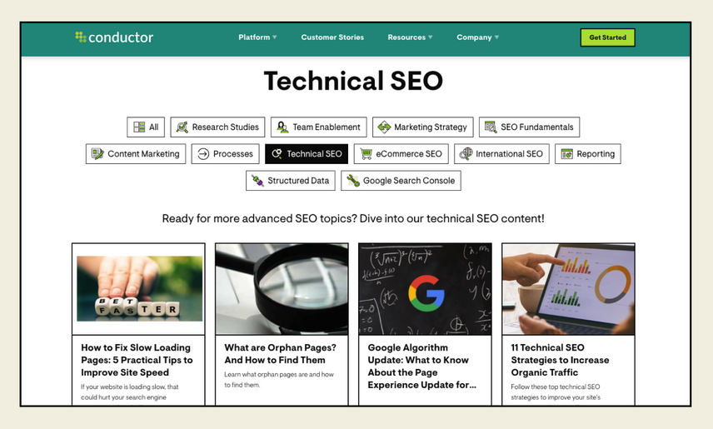713x429 pixels.
Task: Open the magnifying glass article thumbnail
Action: (282, 289)
